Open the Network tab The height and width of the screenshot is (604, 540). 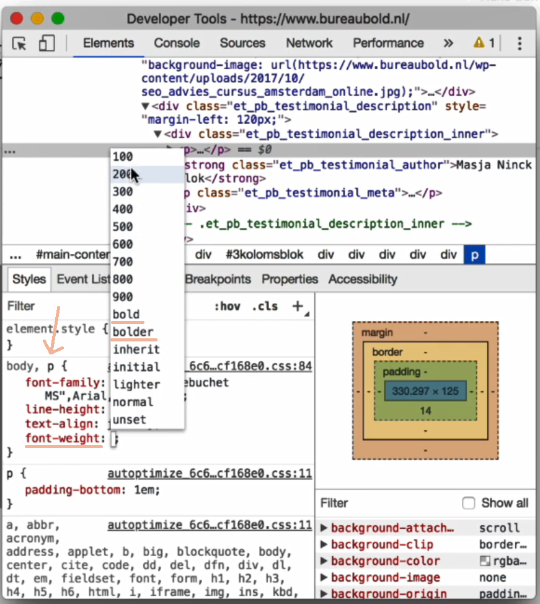(x=309, y=43)
